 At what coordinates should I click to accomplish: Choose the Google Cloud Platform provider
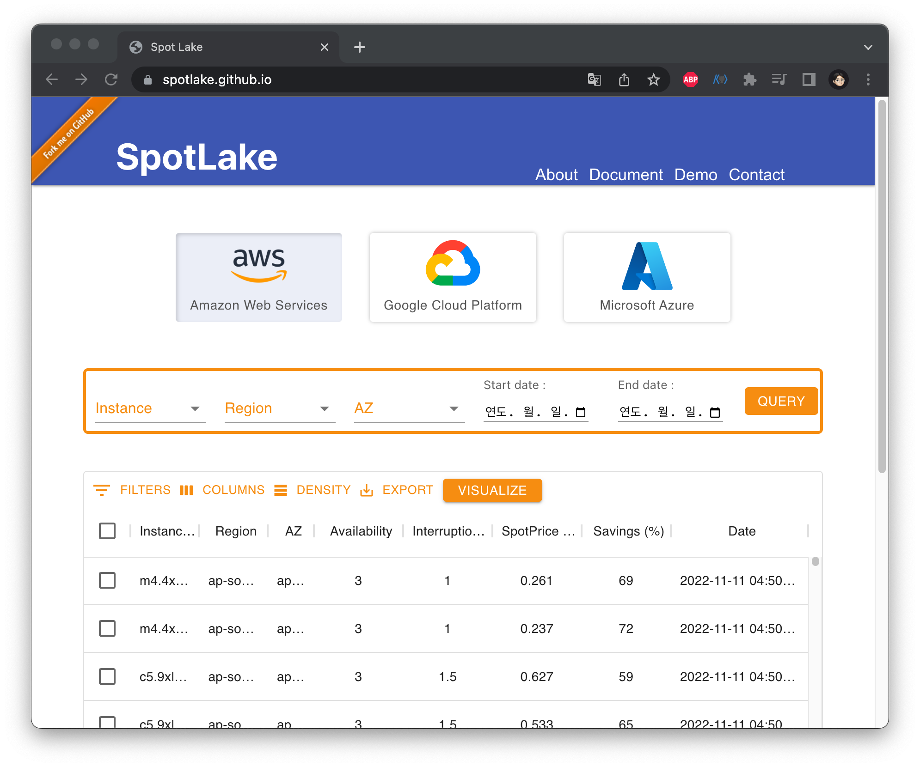[x=453, y=277]
